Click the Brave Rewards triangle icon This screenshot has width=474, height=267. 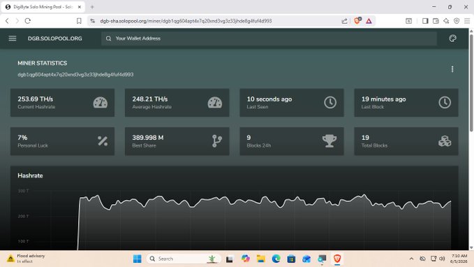pos(369,21)
